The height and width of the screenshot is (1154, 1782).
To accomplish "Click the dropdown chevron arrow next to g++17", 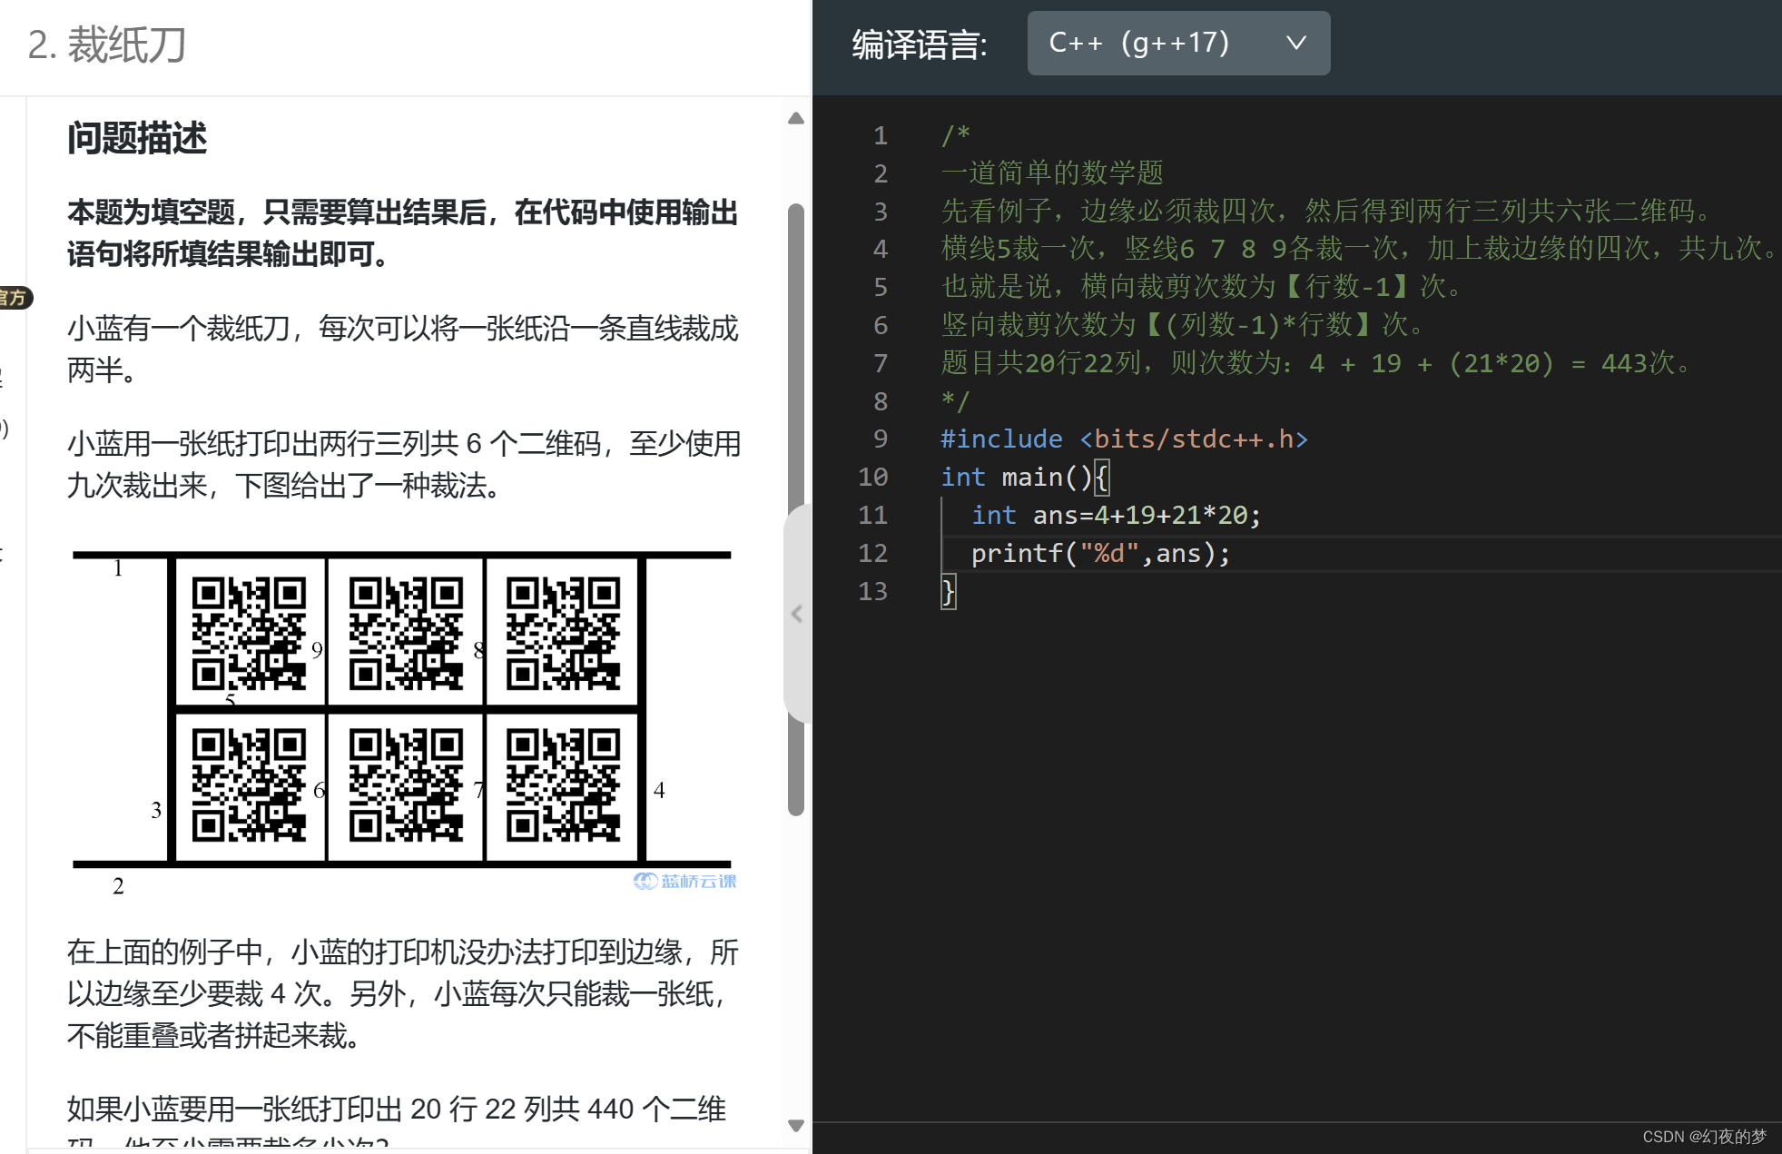I will pyautogui.click(x=1296, y=43).
